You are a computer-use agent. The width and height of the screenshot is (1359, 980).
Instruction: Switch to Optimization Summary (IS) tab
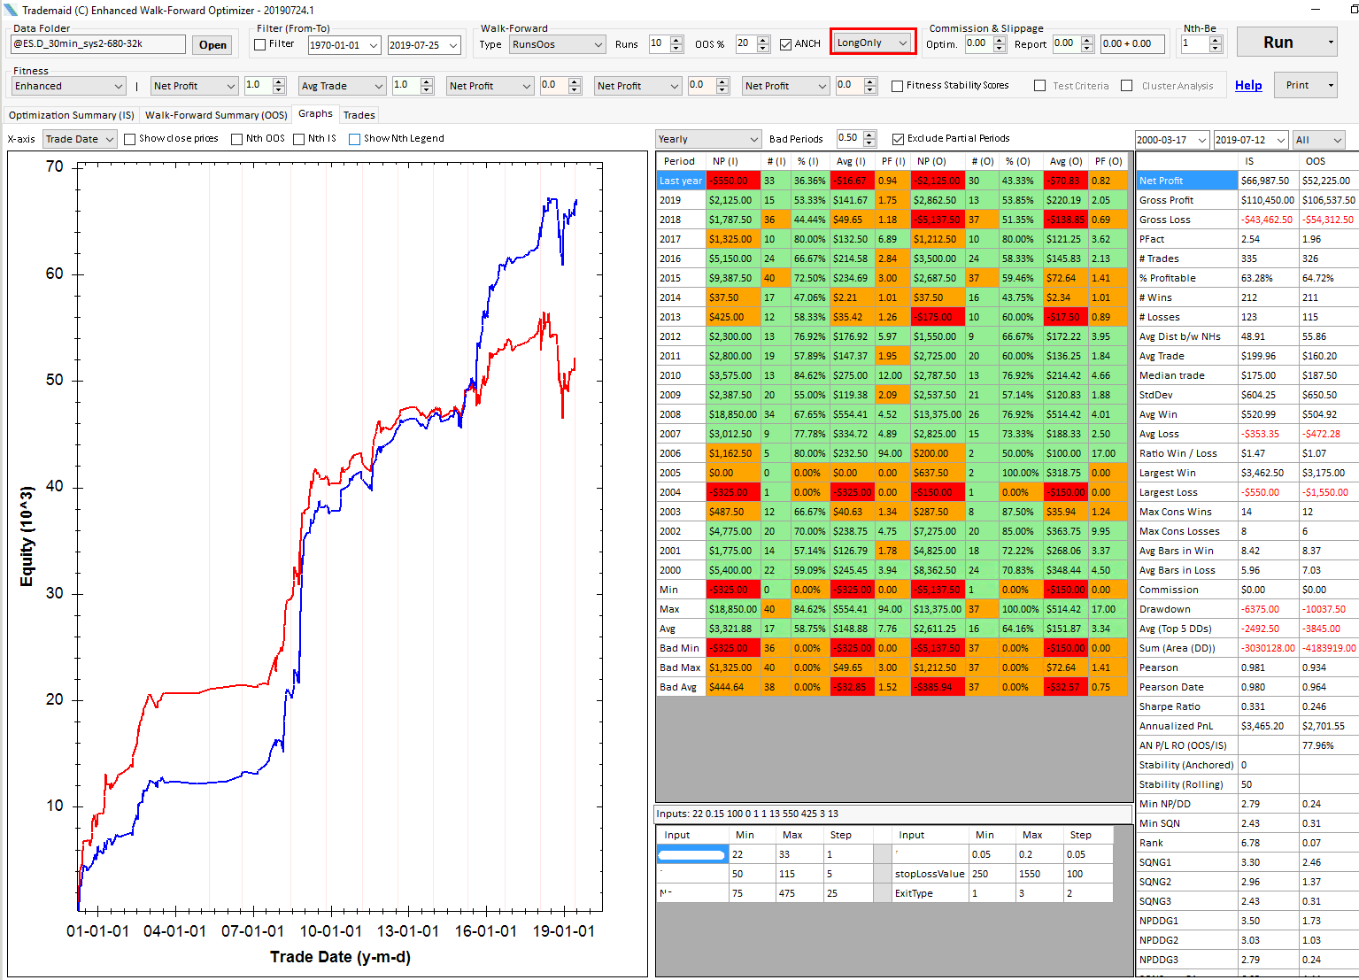(x=71, y=115)
